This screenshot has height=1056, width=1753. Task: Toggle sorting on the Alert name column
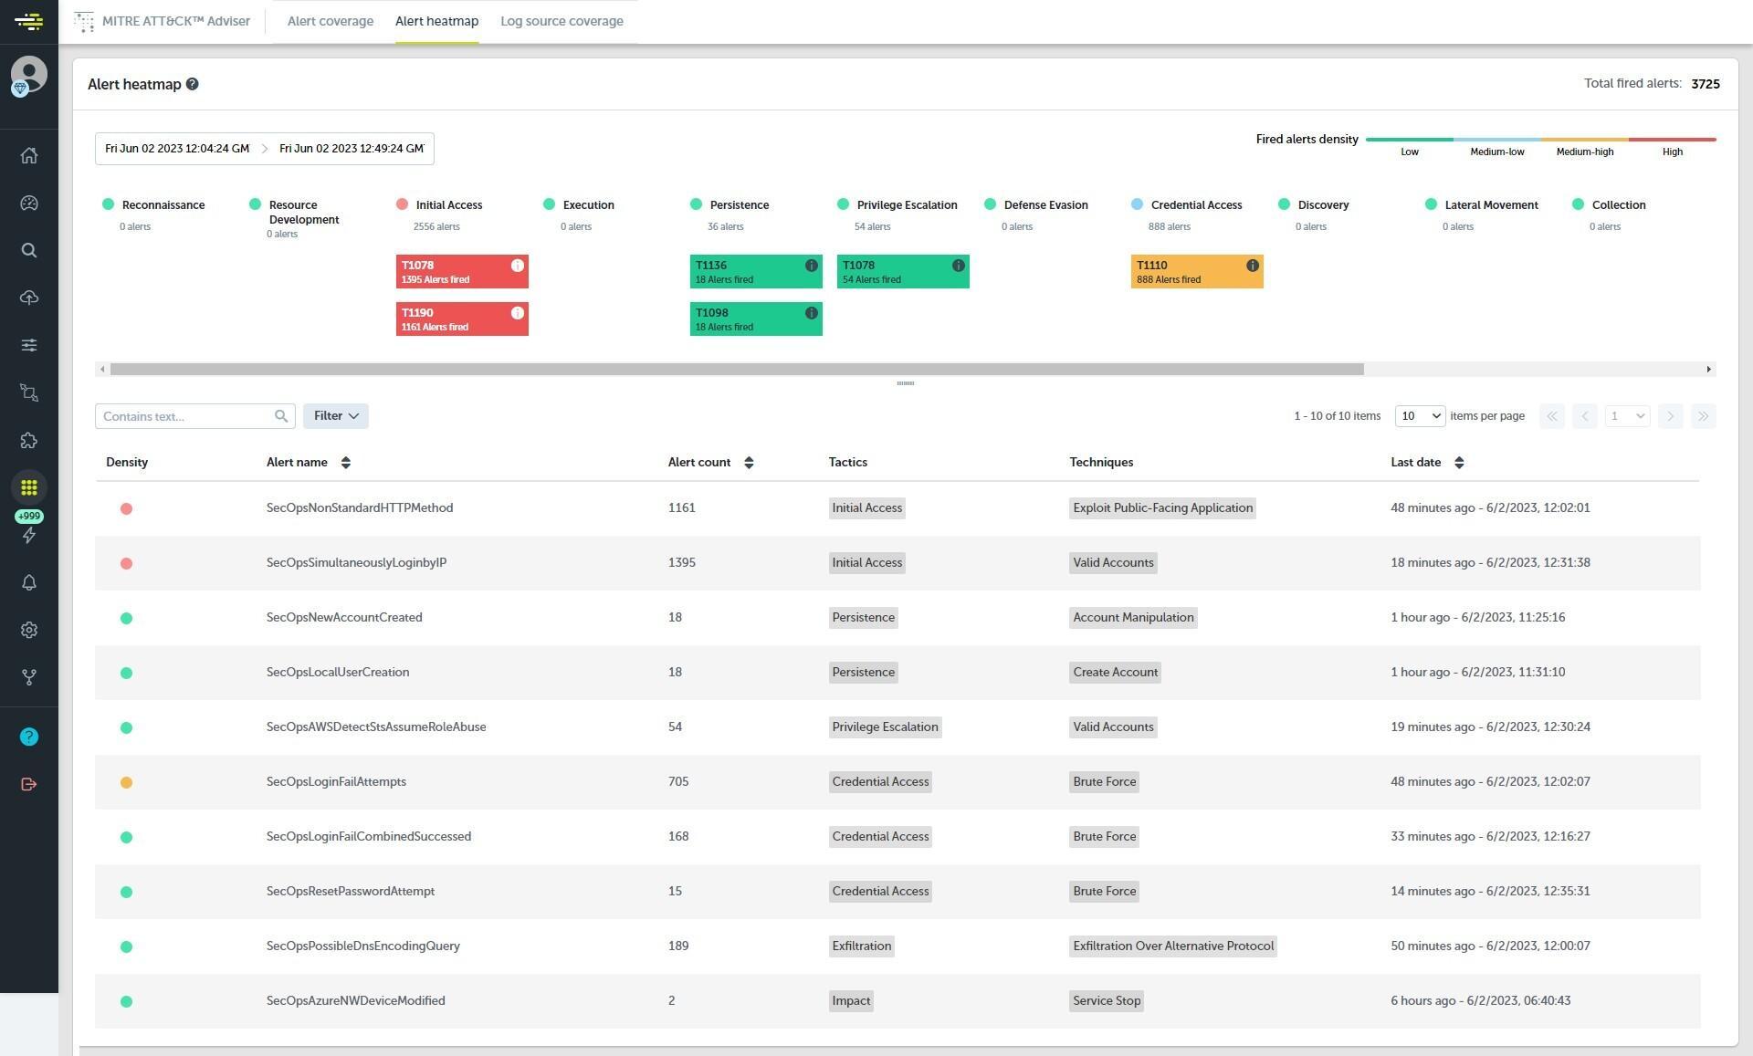point(347,462)
